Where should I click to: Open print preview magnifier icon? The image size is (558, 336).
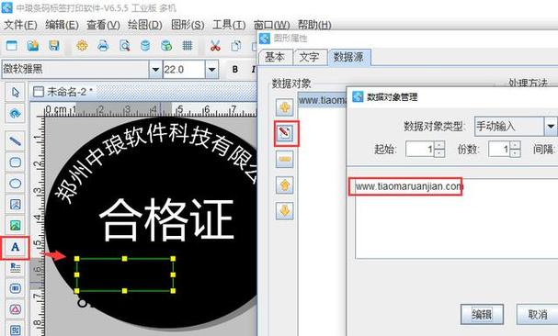[124, 46]
